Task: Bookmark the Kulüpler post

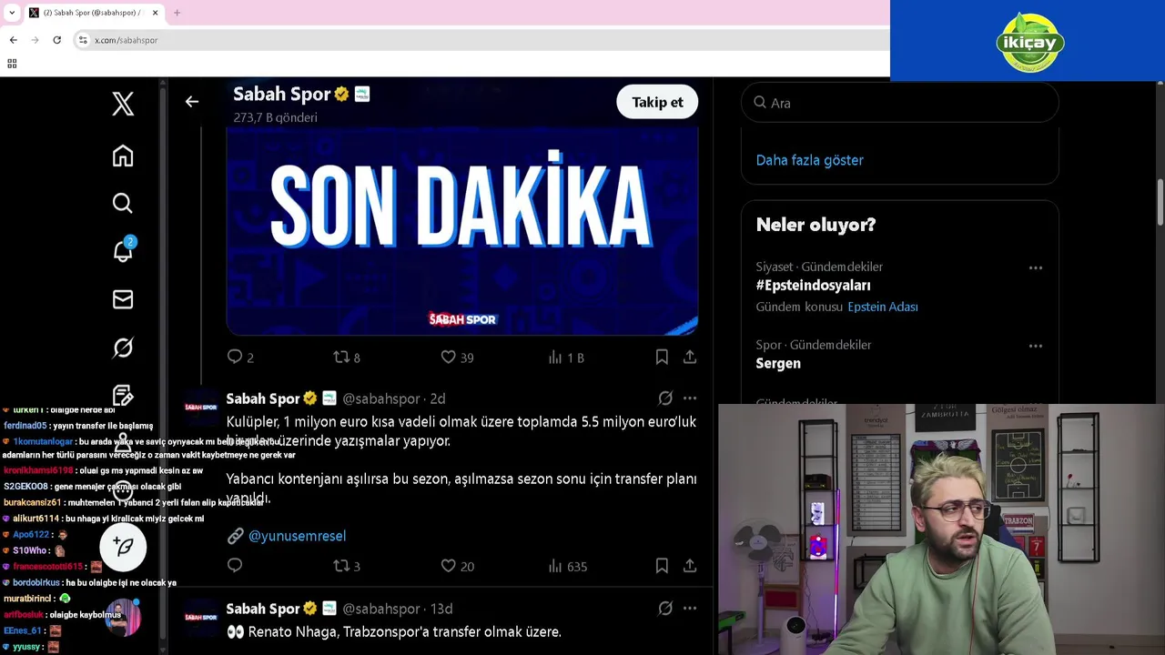Action: pyautogui.click(x=662, y=566)
